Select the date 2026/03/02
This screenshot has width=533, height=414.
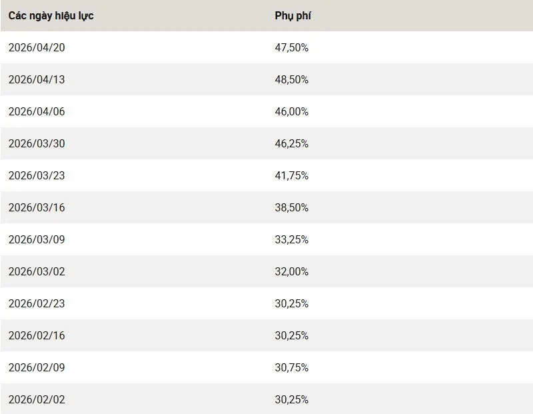(37, 271)
